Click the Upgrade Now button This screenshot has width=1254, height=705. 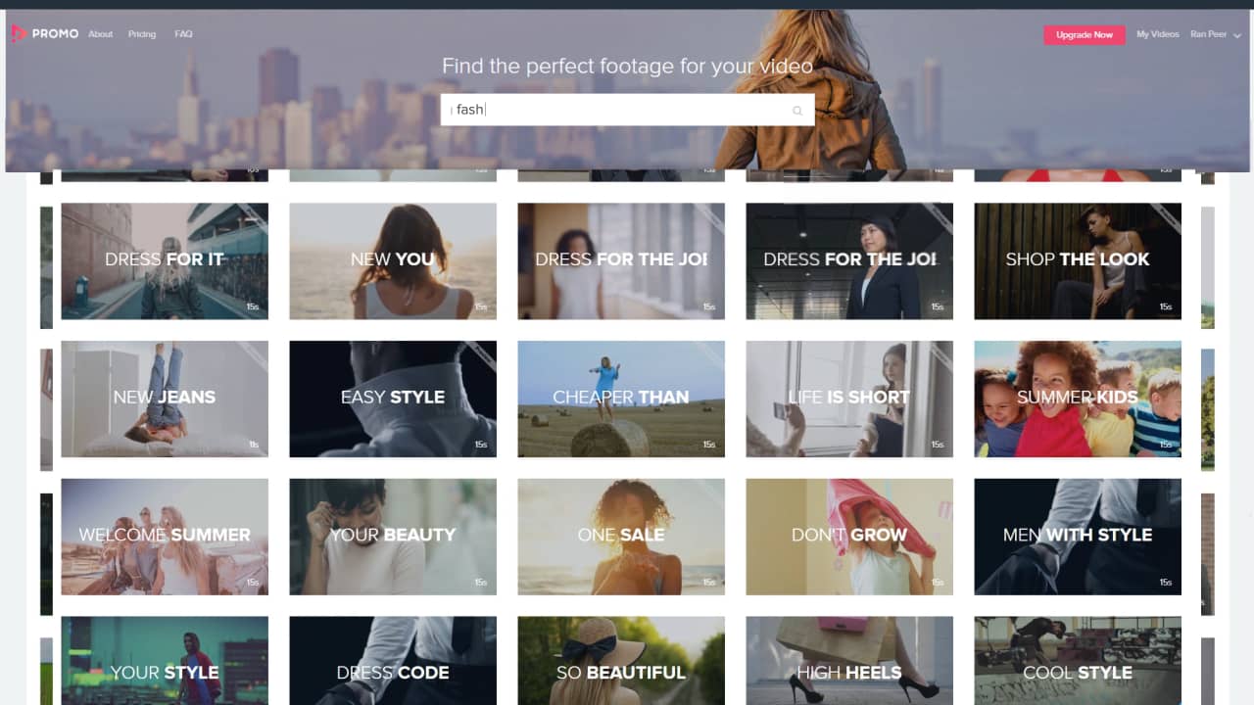click(1085, 35)
